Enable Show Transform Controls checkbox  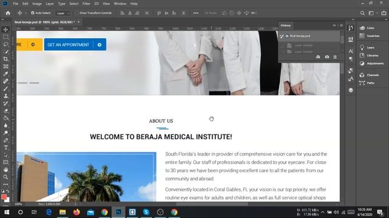pos(77,13)
